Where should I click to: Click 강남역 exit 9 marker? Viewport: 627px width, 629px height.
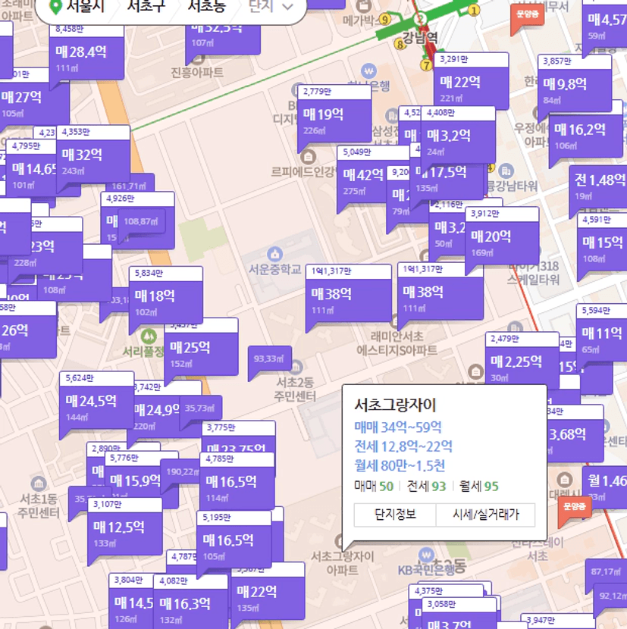[385, 19]
